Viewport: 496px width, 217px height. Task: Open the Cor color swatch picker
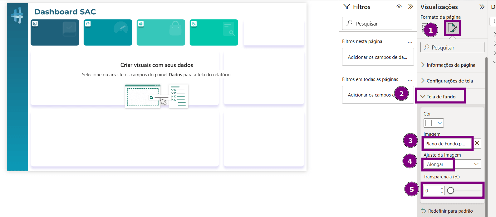point(434,123)
